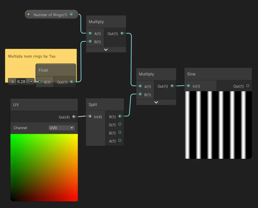This screenshot has height=208, width=258.
Task: Expand the lower Multiply node preview chevron
Action: click(156, 102)
